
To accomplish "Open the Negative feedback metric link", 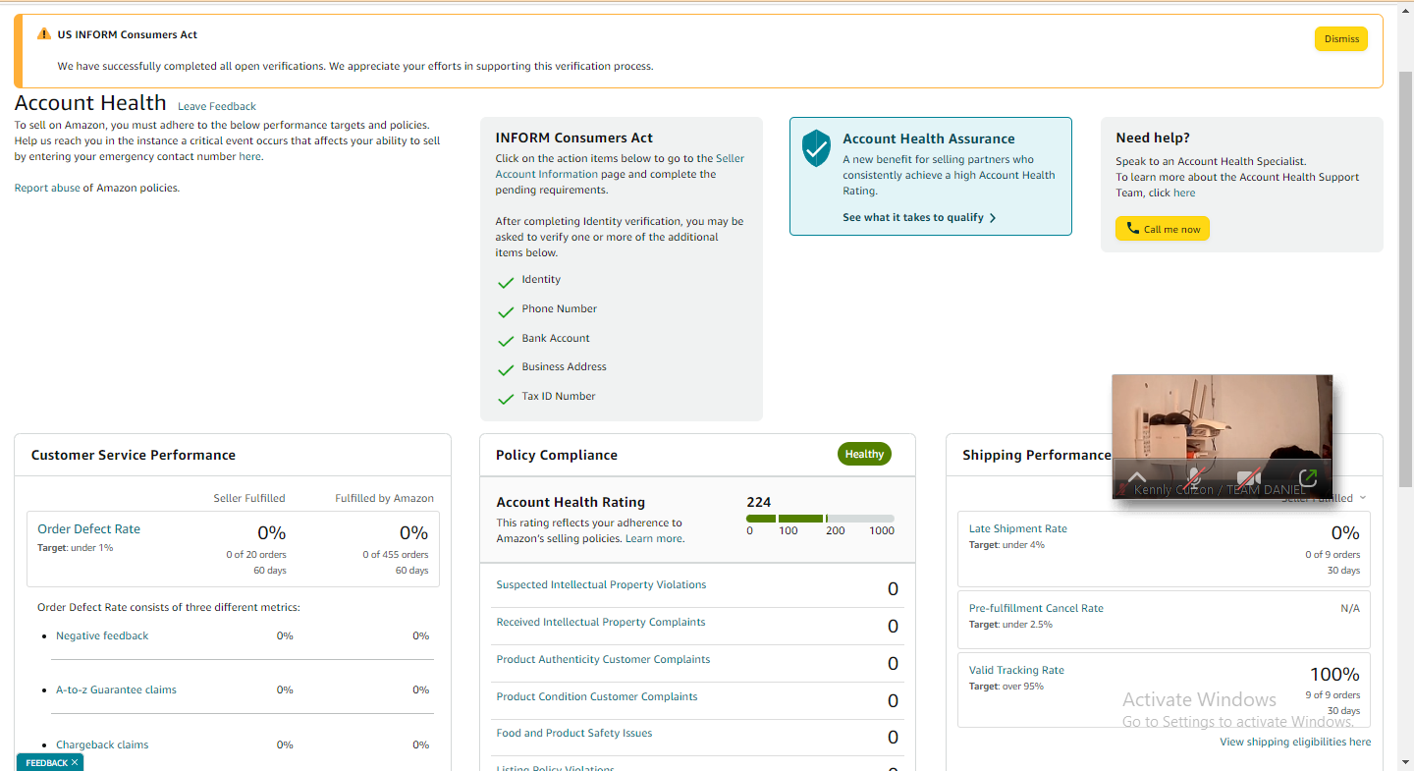I will point(102,635).
